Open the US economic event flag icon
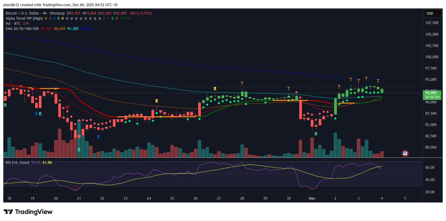This screenshot has height=221, width=446. (405, 153)
